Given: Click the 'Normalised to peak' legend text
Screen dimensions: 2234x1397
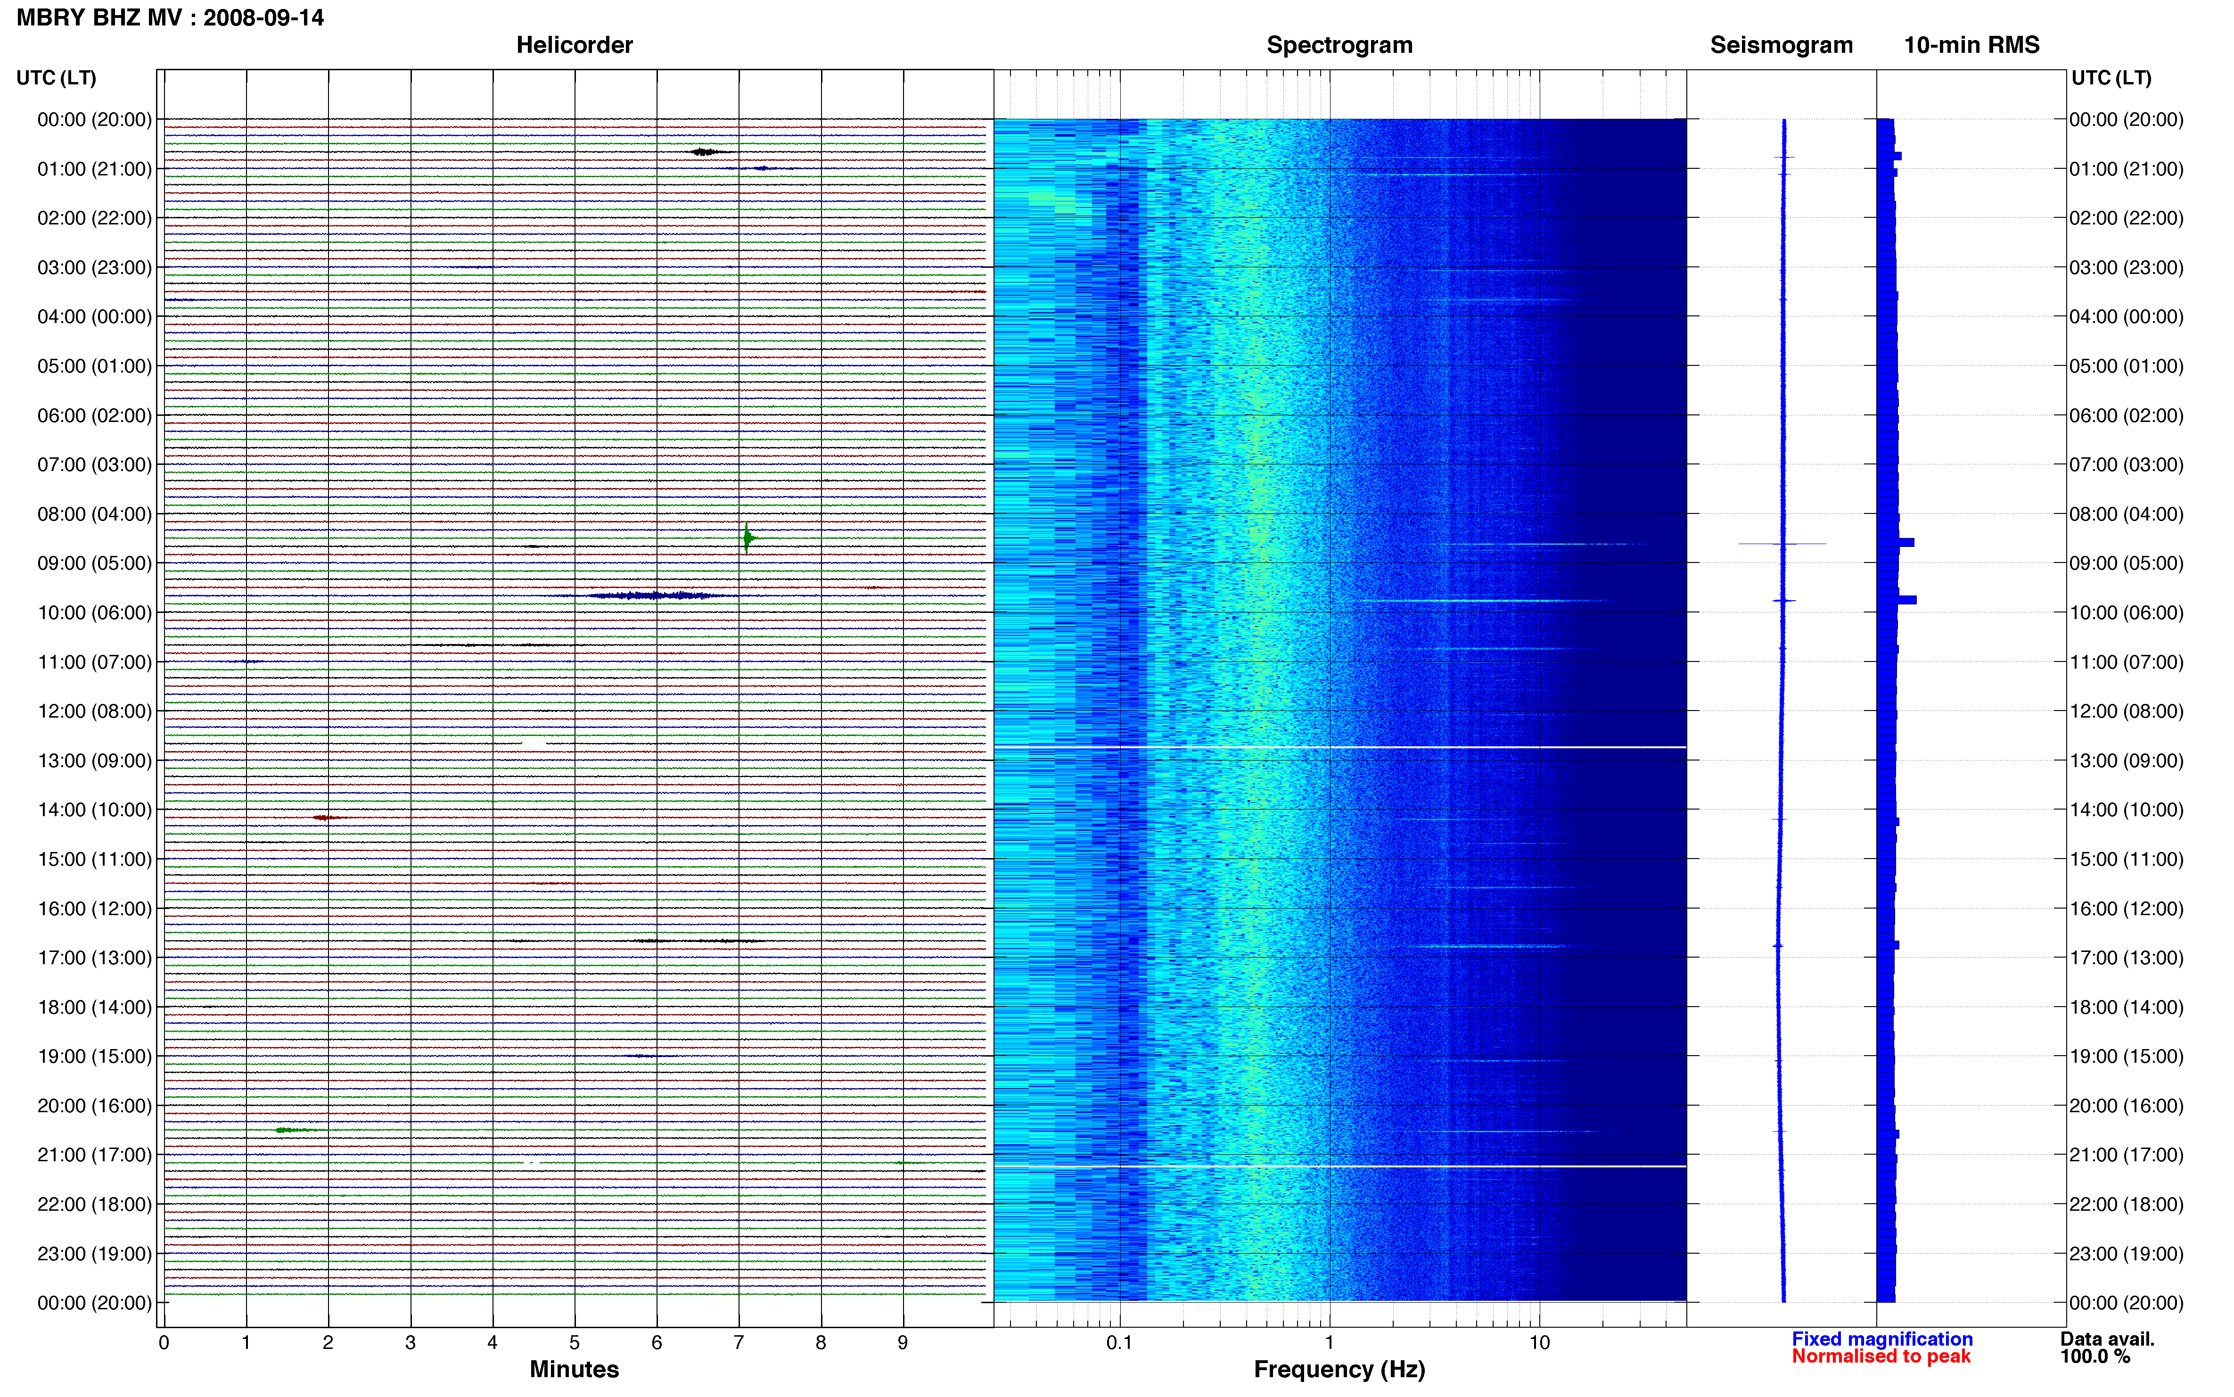Looking at the screenshot, I should coord(1881,1356).
